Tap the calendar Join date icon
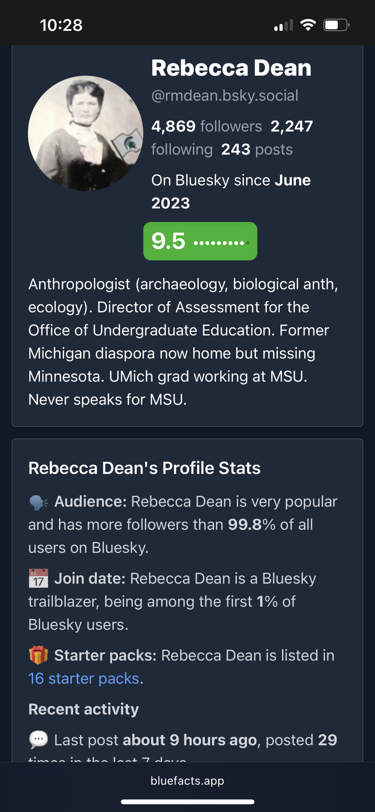 click(x=39, y=579)
